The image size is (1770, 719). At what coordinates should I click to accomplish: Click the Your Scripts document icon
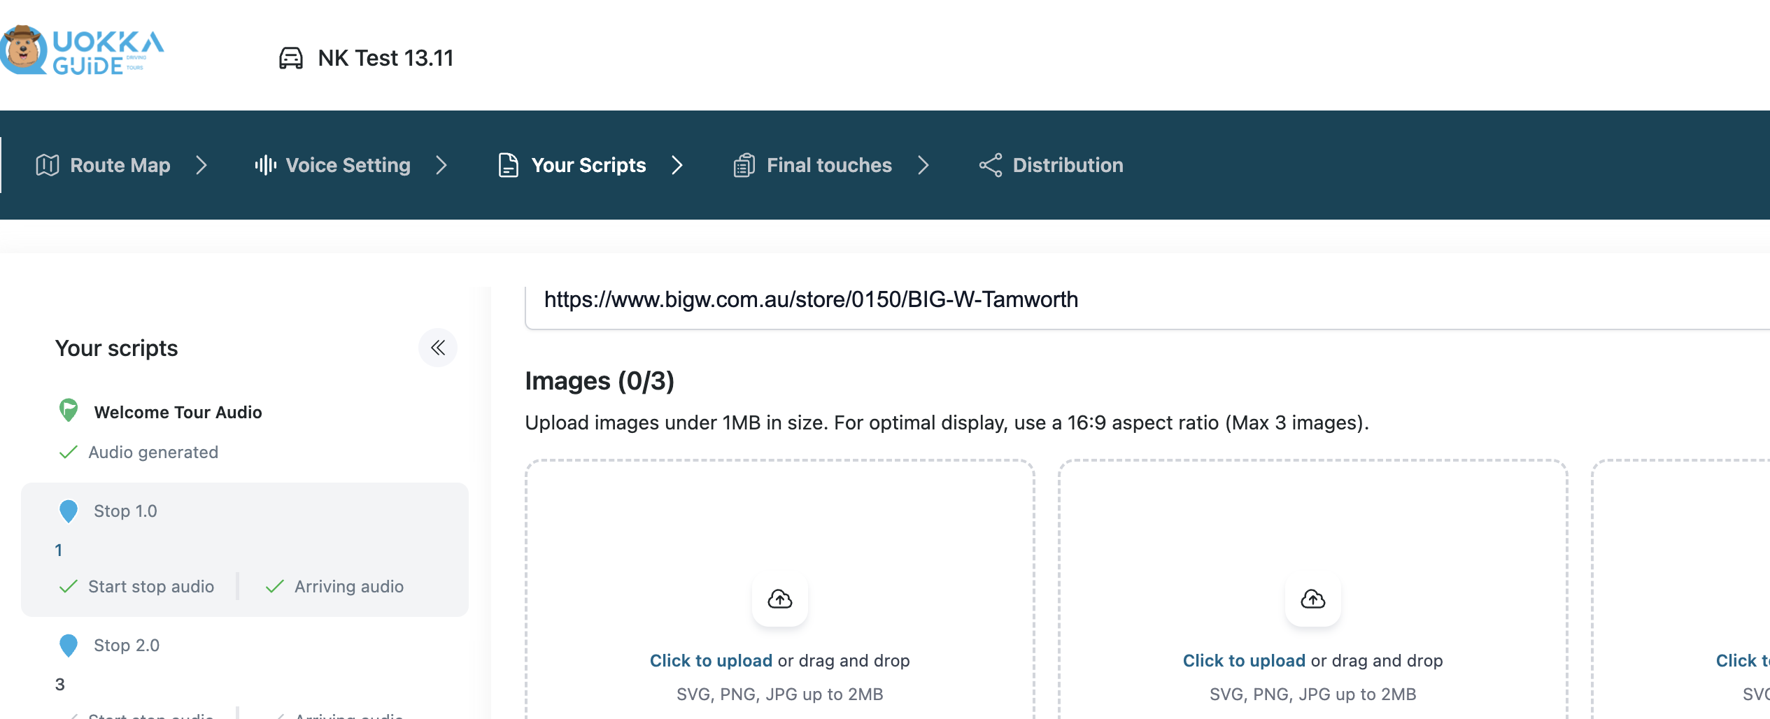pos(508,165)
